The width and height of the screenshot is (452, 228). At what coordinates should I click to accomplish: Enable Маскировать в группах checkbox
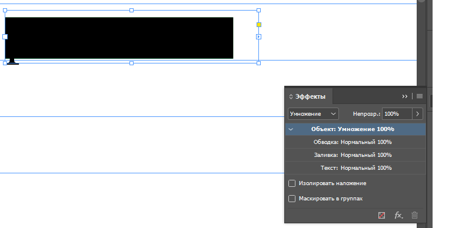click(x=292, y=199)
